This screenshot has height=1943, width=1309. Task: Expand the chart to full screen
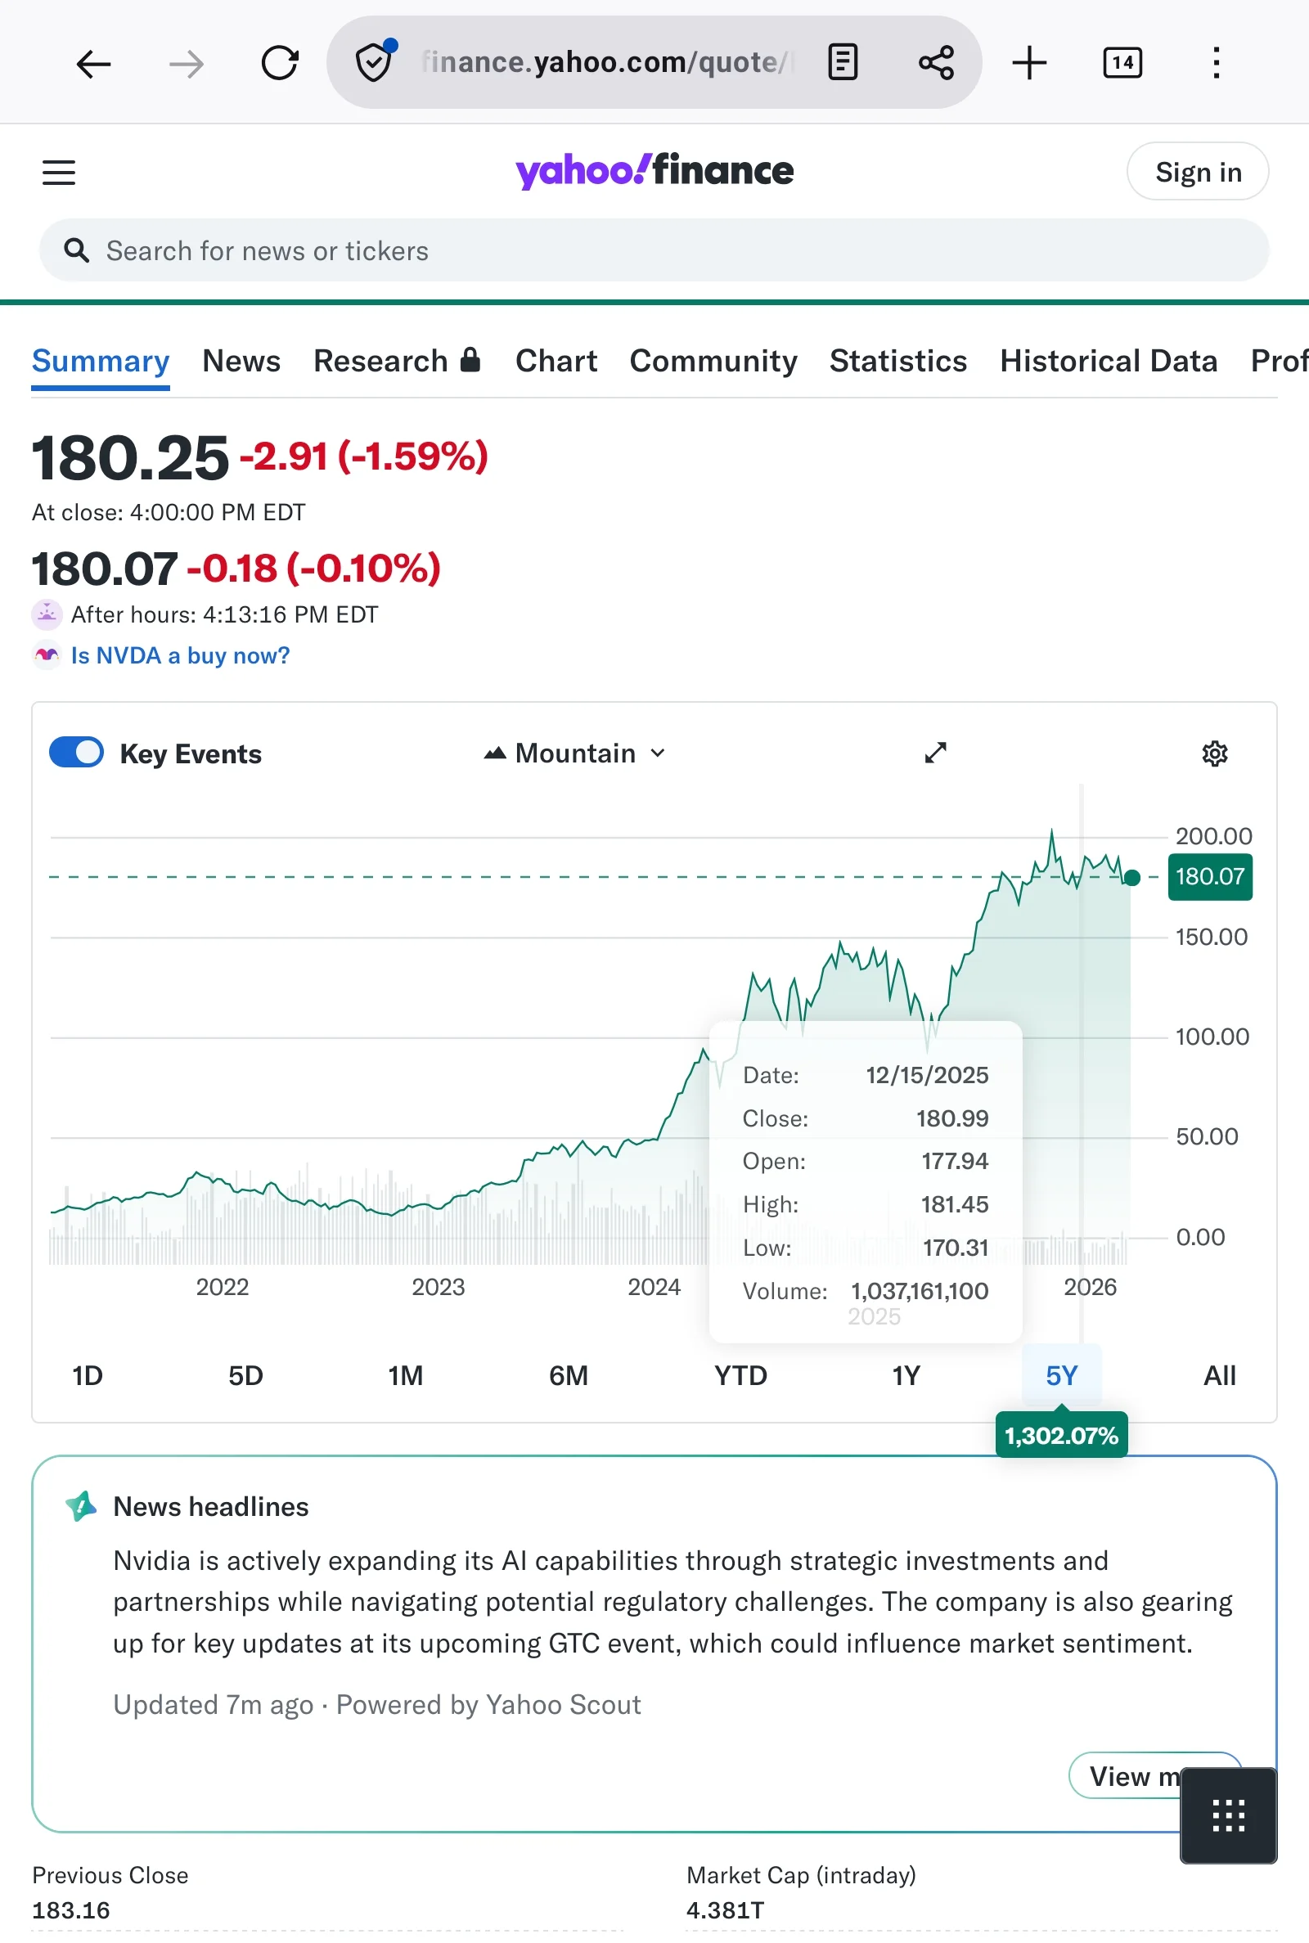coord(935,753)
